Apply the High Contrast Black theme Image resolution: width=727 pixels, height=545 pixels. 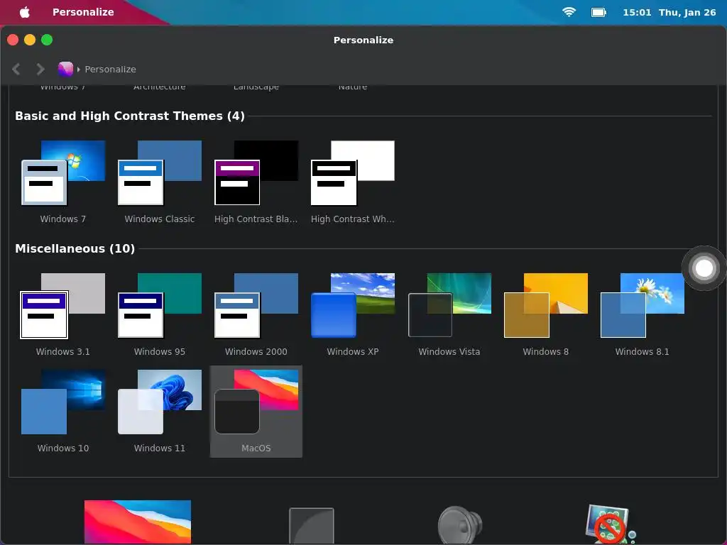click(256, 182)
